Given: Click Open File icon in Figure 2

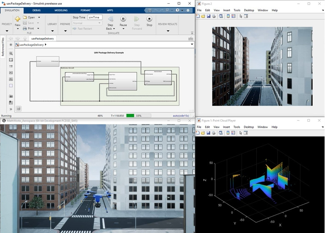Looking at the screenshot, I should pyautogui.click(x=203, y=16).
